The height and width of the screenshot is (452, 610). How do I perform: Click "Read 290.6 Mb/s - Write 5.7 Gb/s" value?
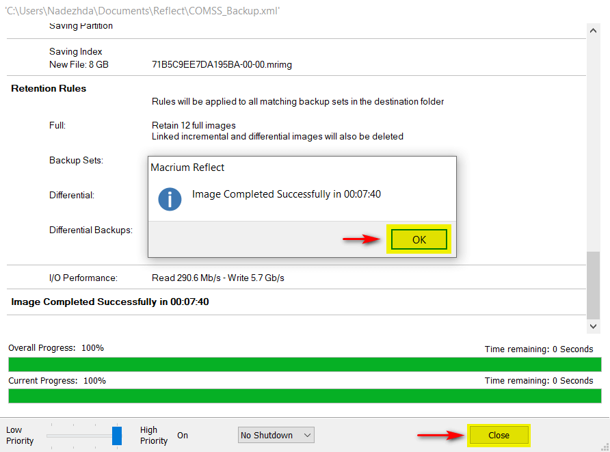218,278
